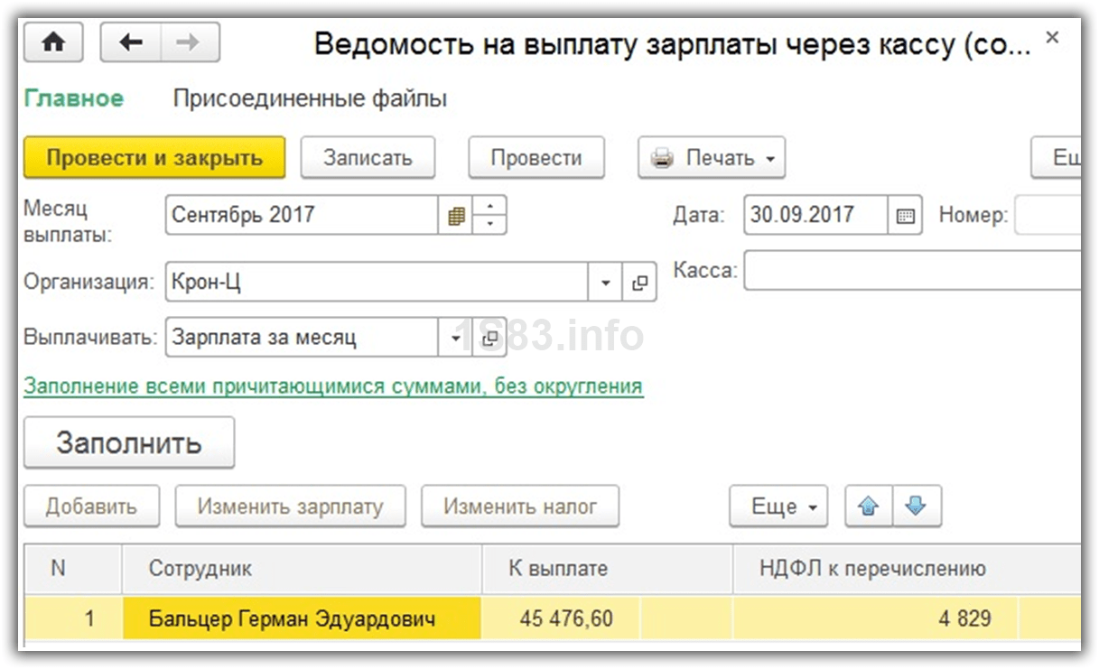1099x669 pixels.
Task: Click the Номер input field
Action: click(1048, 216)
